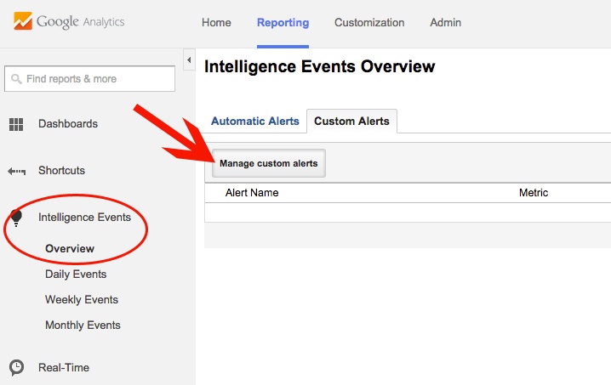
Task: Open Weekly Events in the sidebar
Action: (x=82, y=300)
